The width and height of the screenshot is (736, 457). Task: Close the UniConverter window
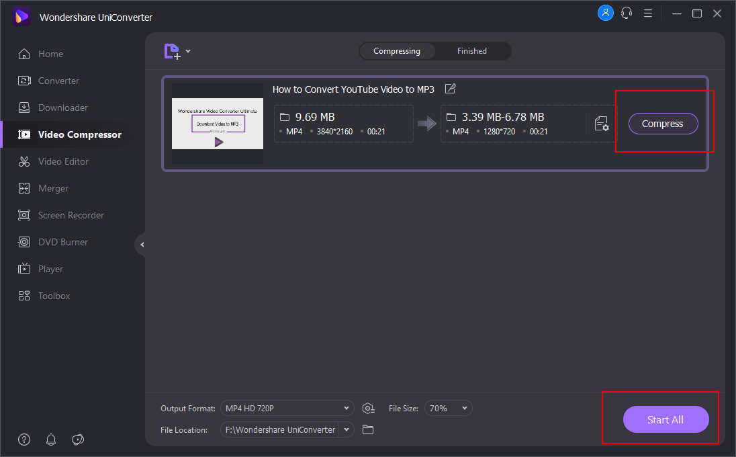point(717,13)
